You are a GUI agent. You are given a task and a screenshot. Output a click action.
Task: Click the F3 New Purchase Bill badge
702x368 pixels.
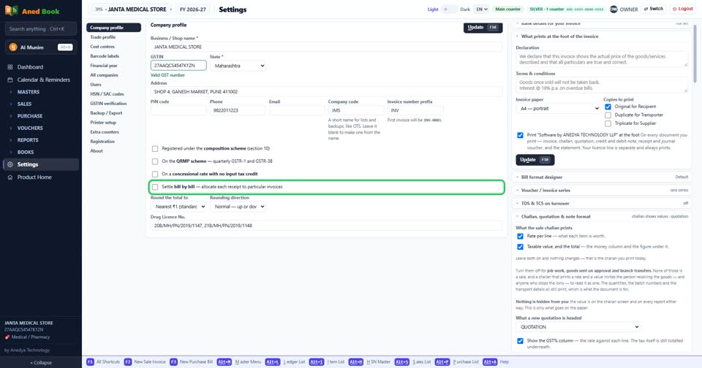(x=173, y=361)
